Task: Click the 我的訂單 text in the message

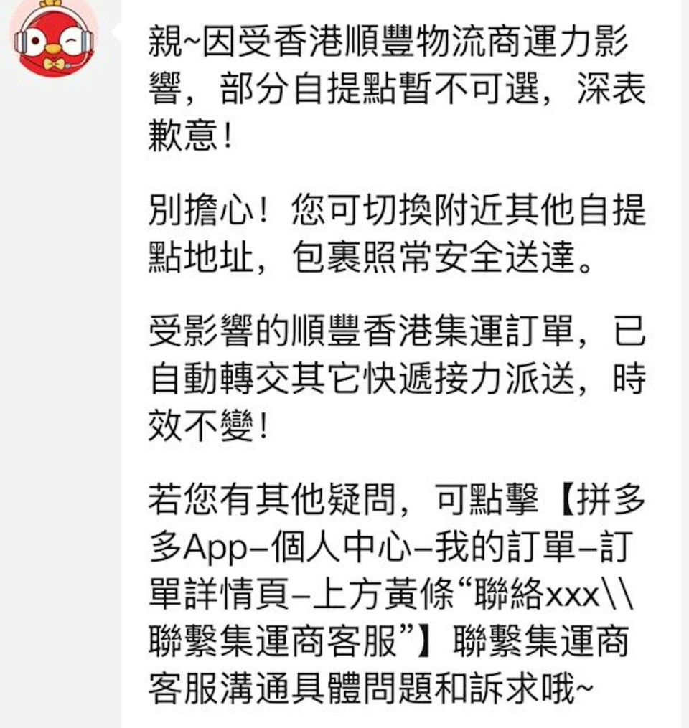Action: 505,548
